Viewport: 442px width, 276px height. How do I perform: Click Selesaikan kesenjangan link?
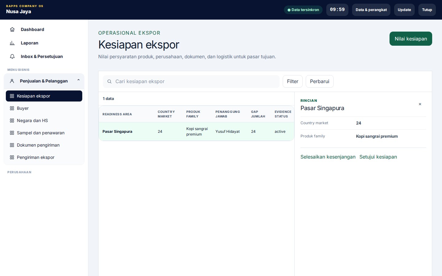pyautogui.click(x=328, y=157)
